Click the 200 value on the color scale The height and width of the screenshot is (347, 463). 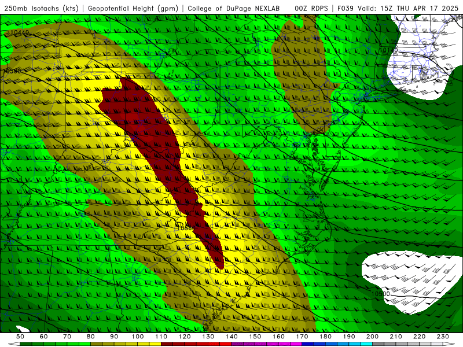tap(372, 337)
